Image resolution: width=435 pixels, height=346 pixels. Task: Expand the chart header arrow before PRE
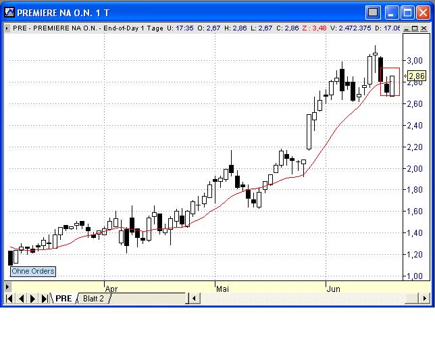point(7,28)
